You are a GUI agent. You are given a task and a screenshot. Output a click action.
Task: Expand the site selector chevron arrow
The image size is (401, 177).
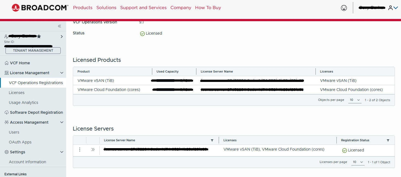[x=62, y=37]
